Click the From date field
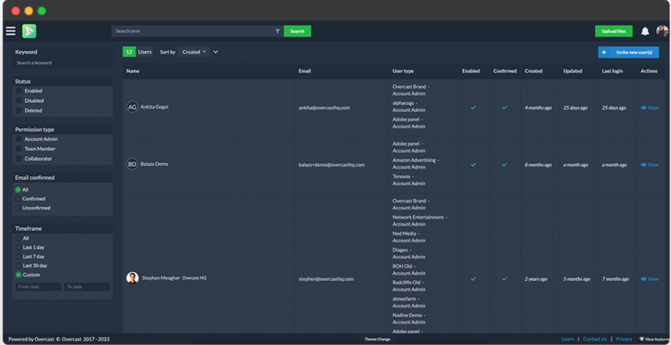This screenshot has height=345, width=671. click(38, 287)
